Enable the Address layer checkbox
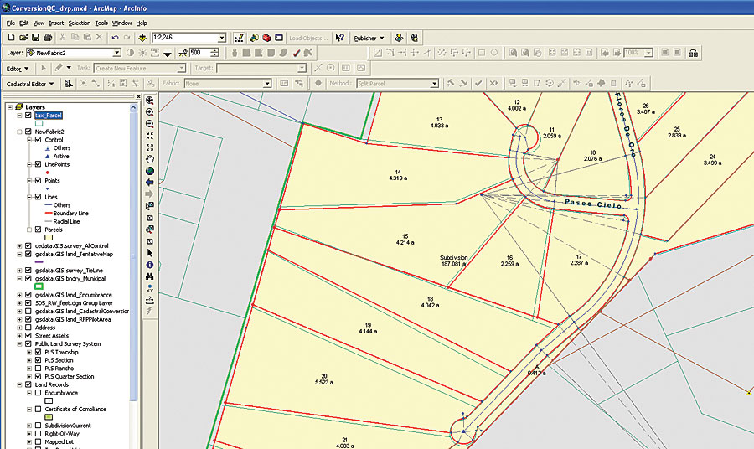Screen dimensions: 754x449 [x=28, y=328]
